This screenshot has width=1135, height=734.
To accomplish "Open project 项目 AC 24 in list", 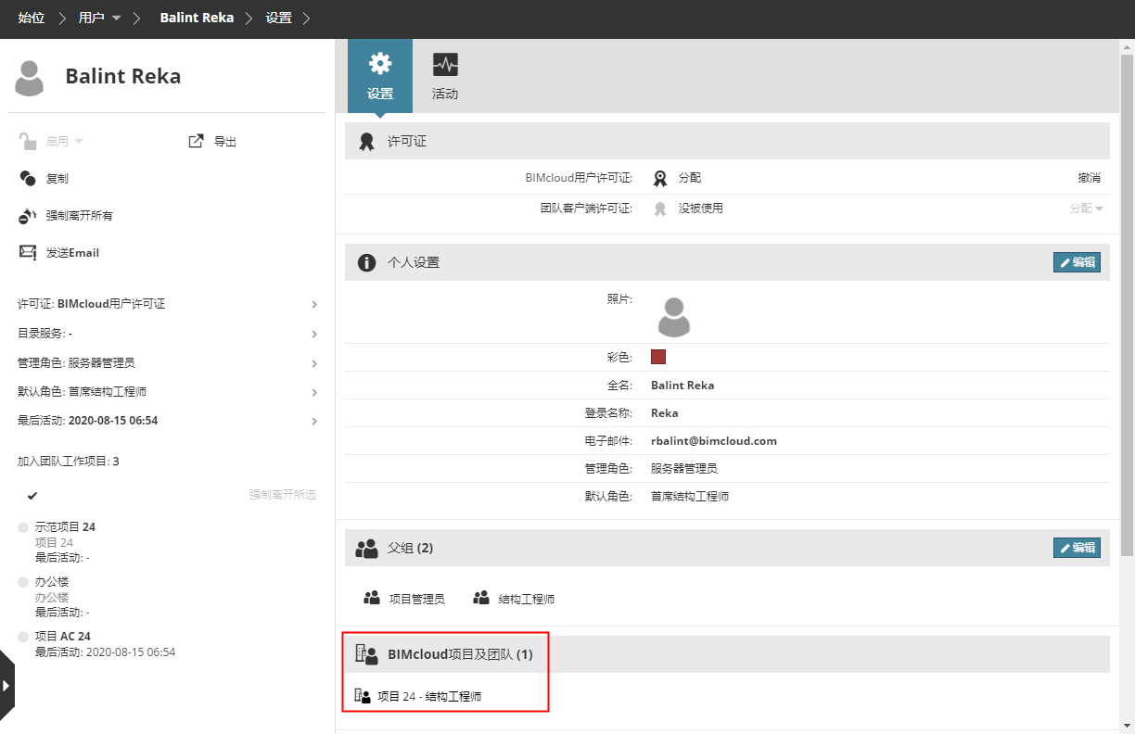I will [x=63, y=637].
